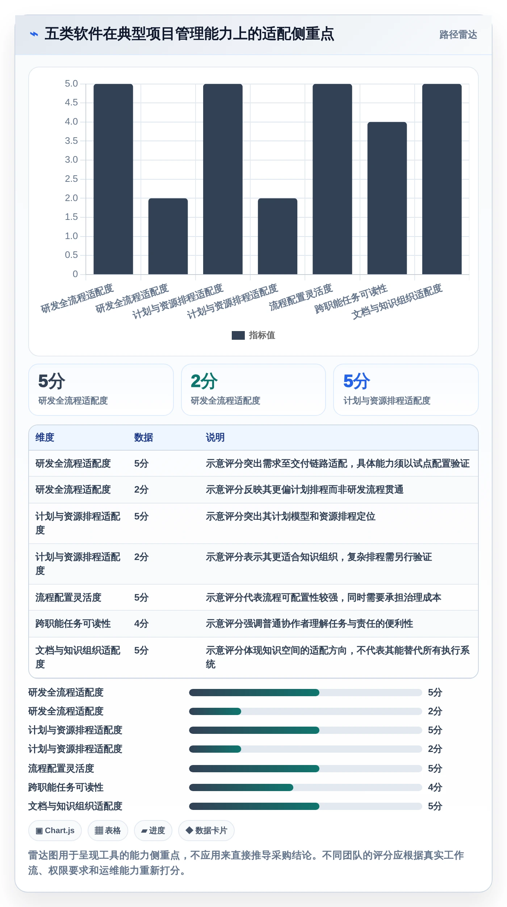Click the chart title 五类软件在典型项目管理能力上的适配侧重点
Viewport: 507px width, 907px height.
pyautogui.click(x=189, y=34)
